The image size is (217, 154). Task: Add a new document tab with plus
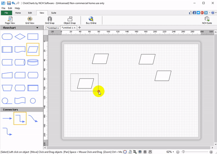79,27
